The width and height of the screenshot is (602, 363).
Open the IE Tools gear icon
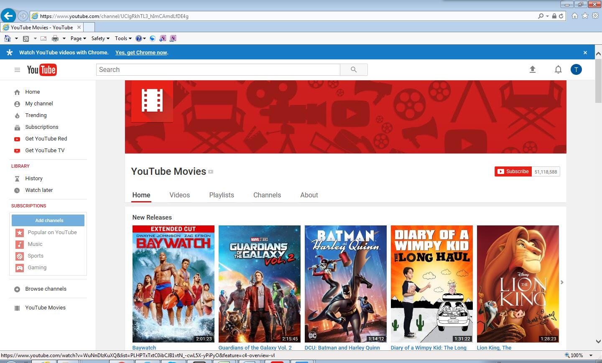(x=595, y=16)
